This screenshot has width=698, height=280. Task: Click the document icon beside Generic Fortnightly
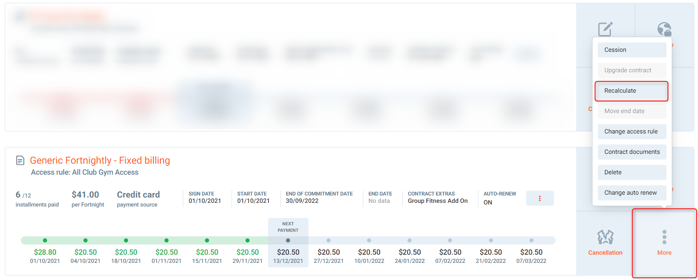[x=20, y=160]
